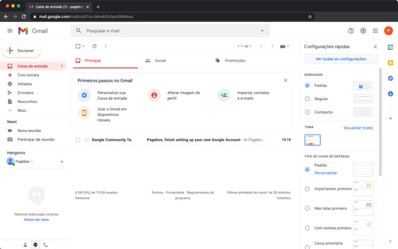Viewport: 398px width, 249px height.
Task: Open the more options three-dot menu
Action: (106, 46)
